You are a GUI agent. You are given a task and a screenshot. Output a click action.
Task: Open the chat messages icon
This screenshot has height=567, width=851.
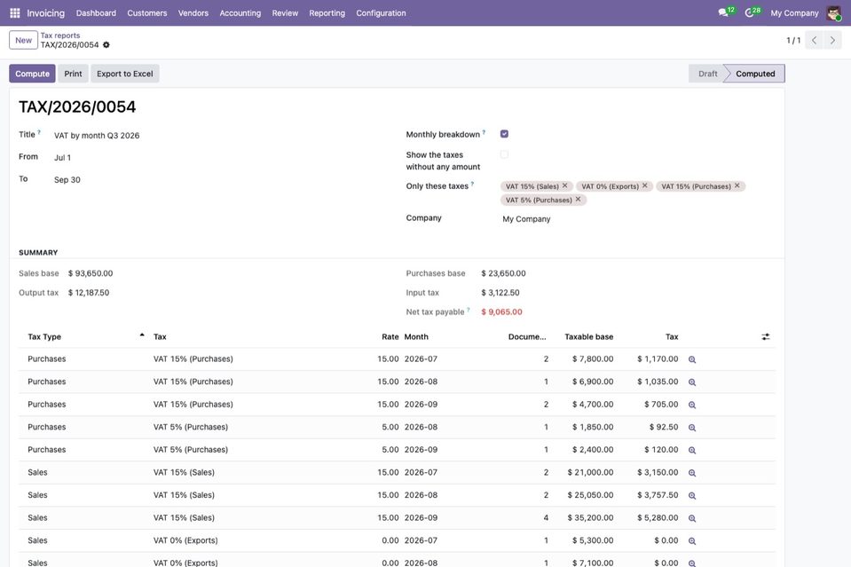tap(723, 12)
